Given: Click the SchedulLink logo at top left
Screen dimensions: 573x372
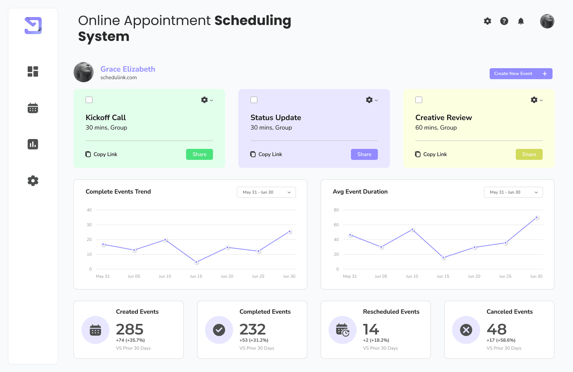Looking at the screenshot, I should 33,25.
